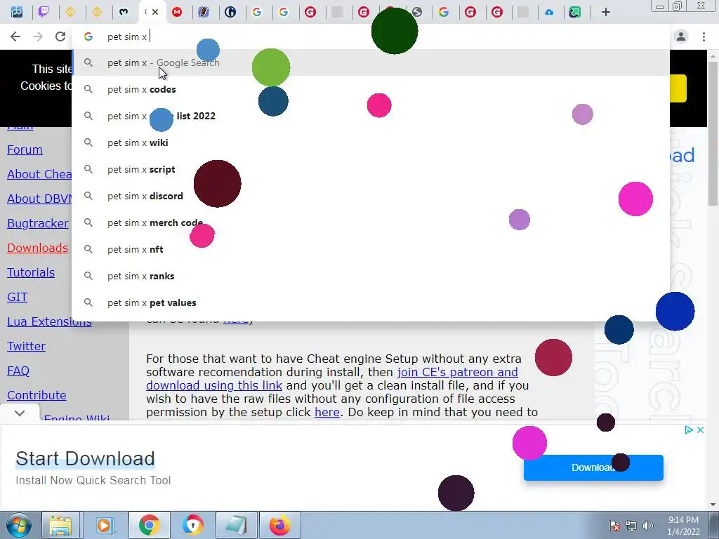The height and width of the screenshot is (539, 719).
Task: Click the Chrome taskbar icon
Action: pyautogui.click(x=149, y=525)
